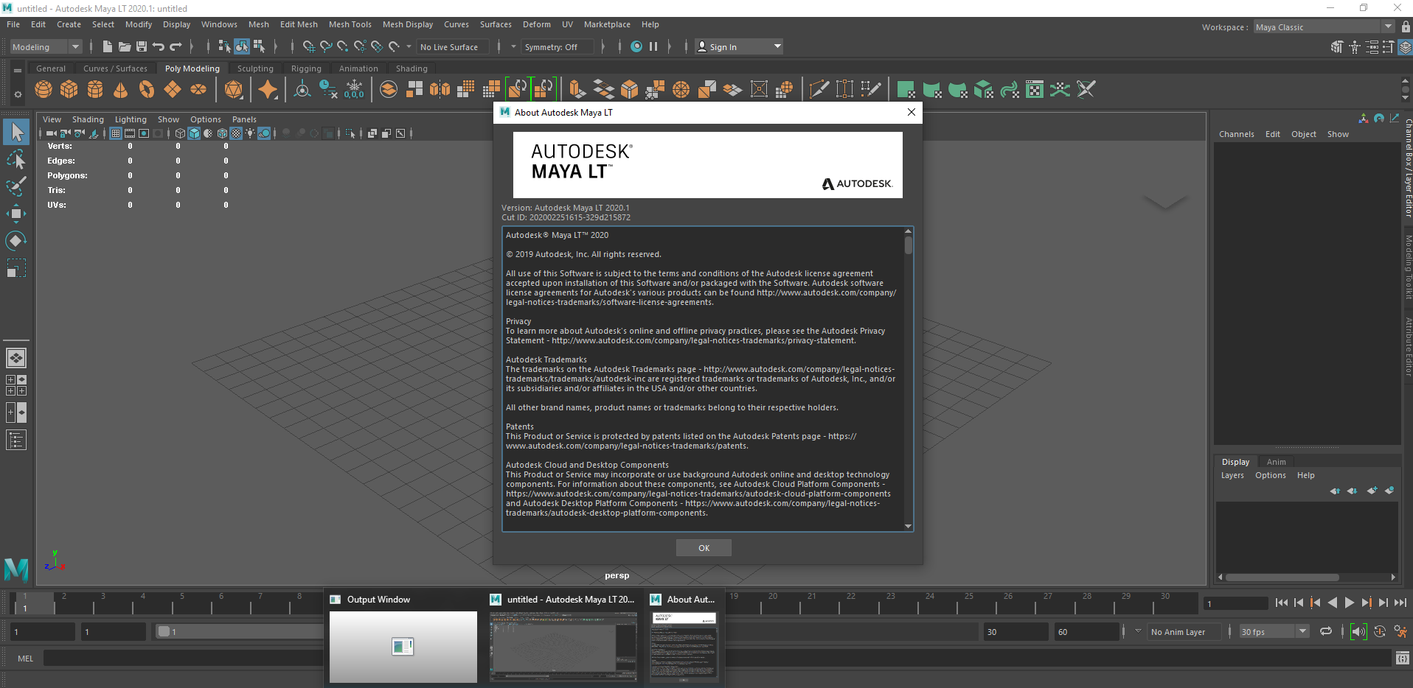1413x688 pixels.
Task: Open the 30 fps frame rate dropdown
Action: pos(1274,631)
